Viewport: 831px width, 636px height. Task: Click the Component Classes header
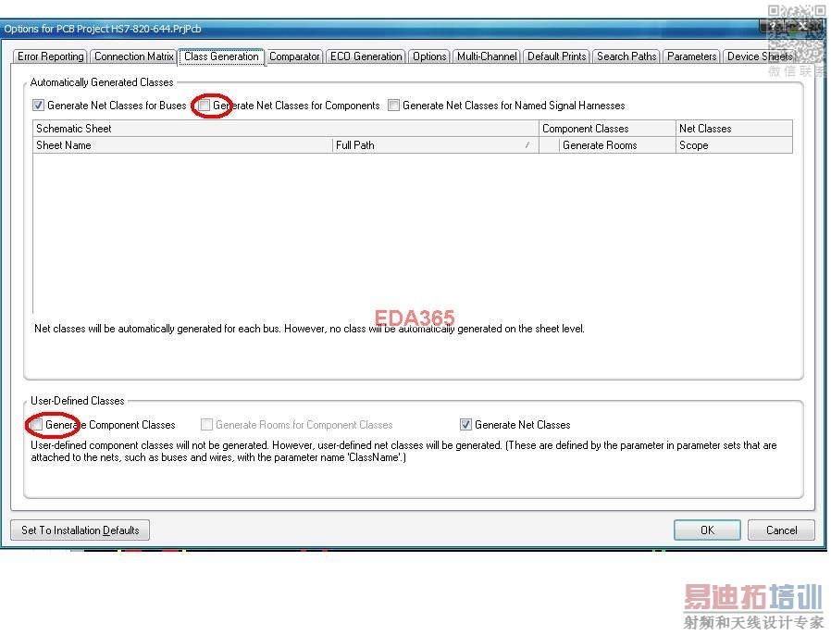tap(607, 129)
